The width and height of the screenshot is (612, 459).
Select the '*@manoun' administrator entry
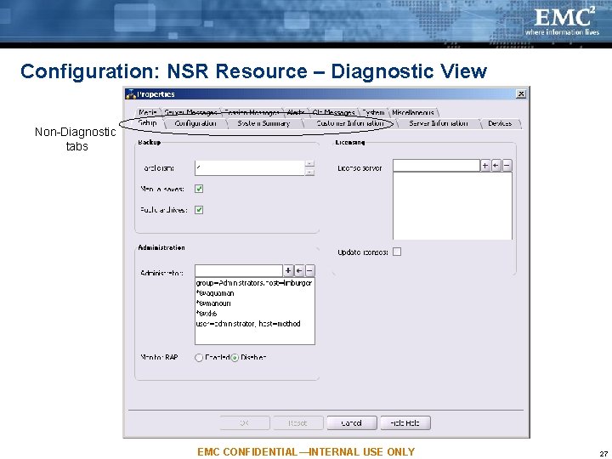click(213, 303)
